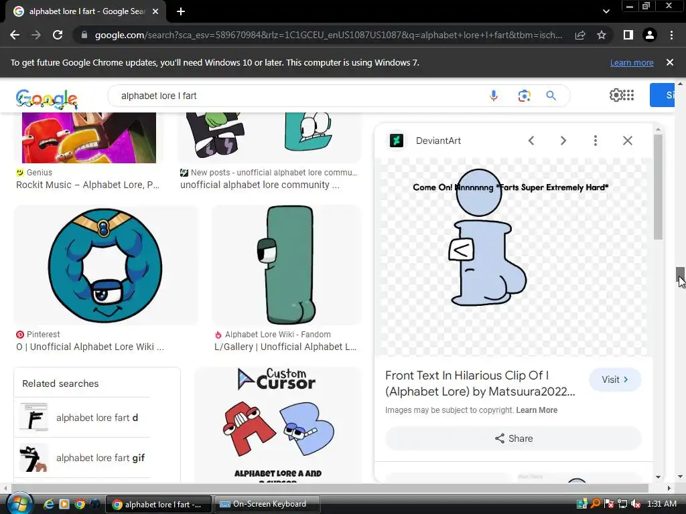Click Learn More about image copyright
686x514 pixels.
pyautogui.click(x=537, y=410)
